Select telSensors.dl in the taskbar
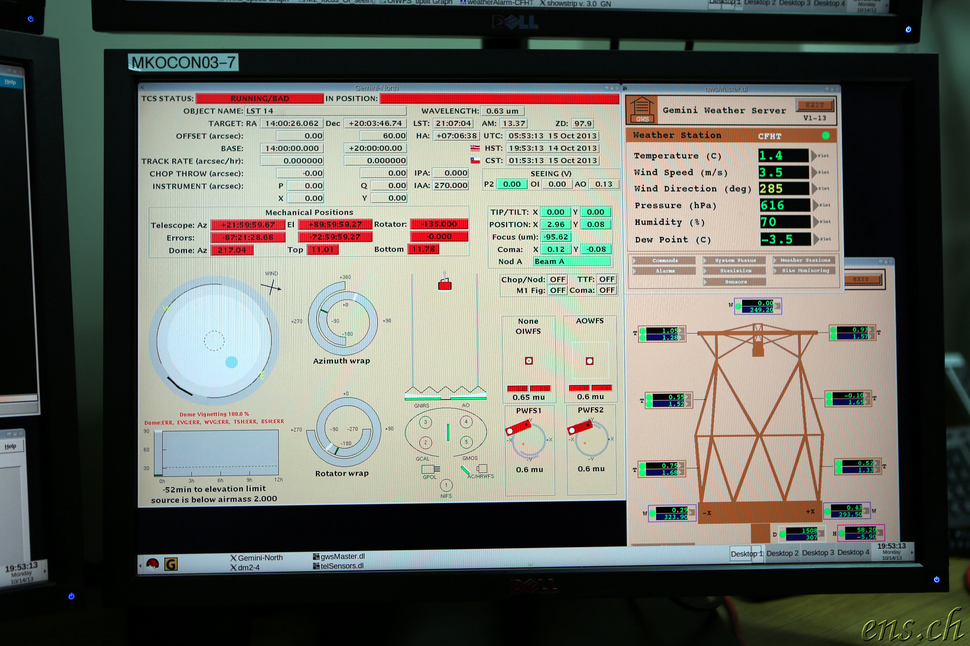The image size is (970, 646). 339,566
